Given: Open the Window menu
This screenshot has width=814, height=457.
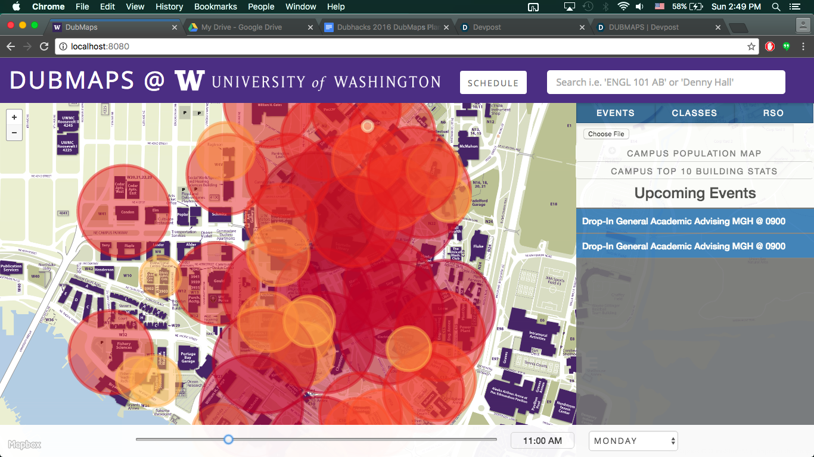Looking at the screenshot, I should (x=301, y=7).
